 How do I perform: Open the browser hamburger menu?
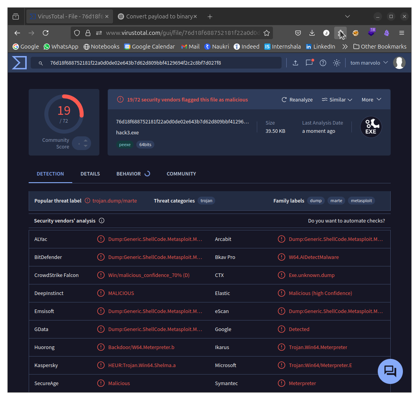pyautogui.click(x=401, y=33)
